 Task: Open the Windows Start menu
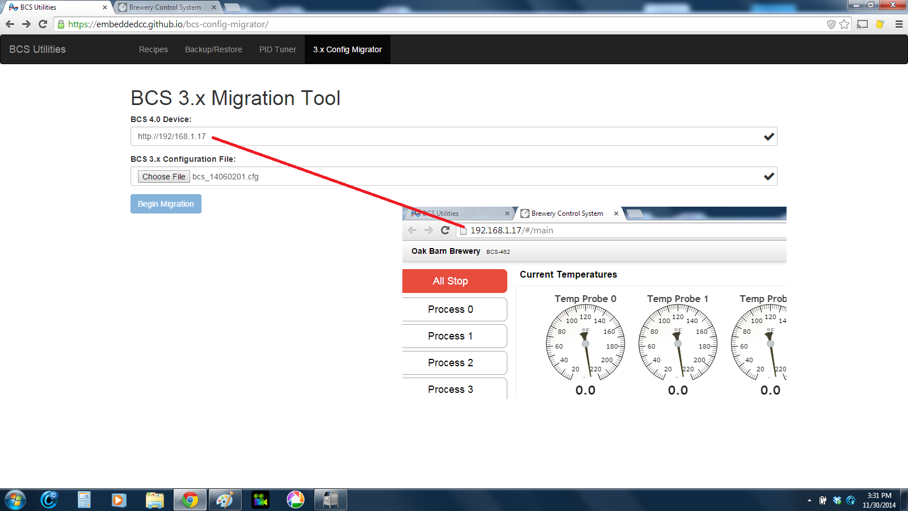[15, 500]
